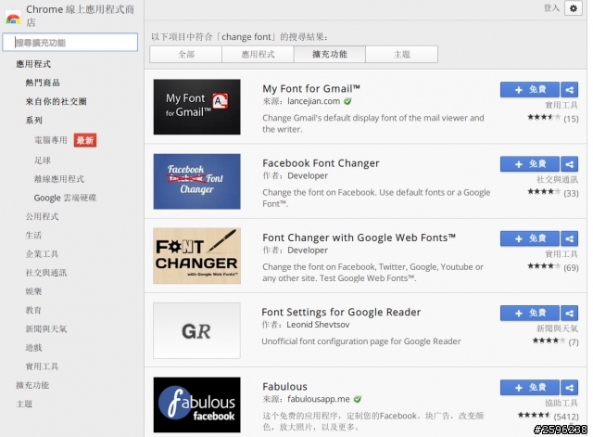Focus the extension search input field
This screenshot has height=437, width=593.
(70, 42)
